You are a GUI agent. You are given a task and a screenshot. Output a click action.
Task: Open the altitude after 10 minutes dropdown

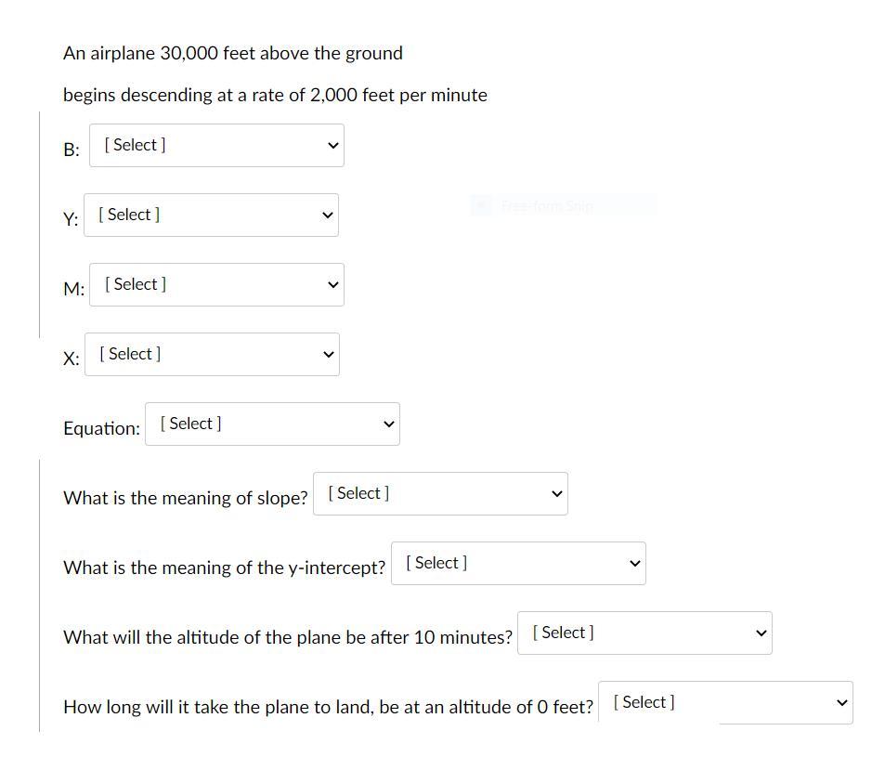pyautogui.click(x=644, y=633)
